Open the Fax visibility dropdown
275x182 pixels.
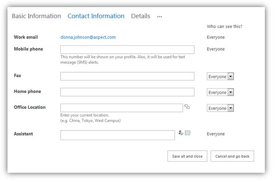[x=220, y=76]
